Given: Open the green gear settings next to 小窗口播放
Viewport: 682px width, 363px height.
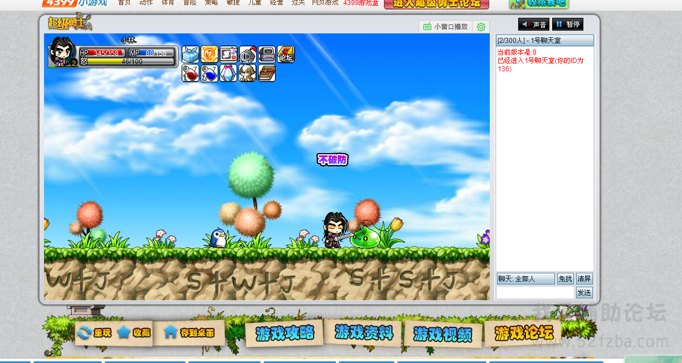Looking at the screenshot, I should pos(481,27).
